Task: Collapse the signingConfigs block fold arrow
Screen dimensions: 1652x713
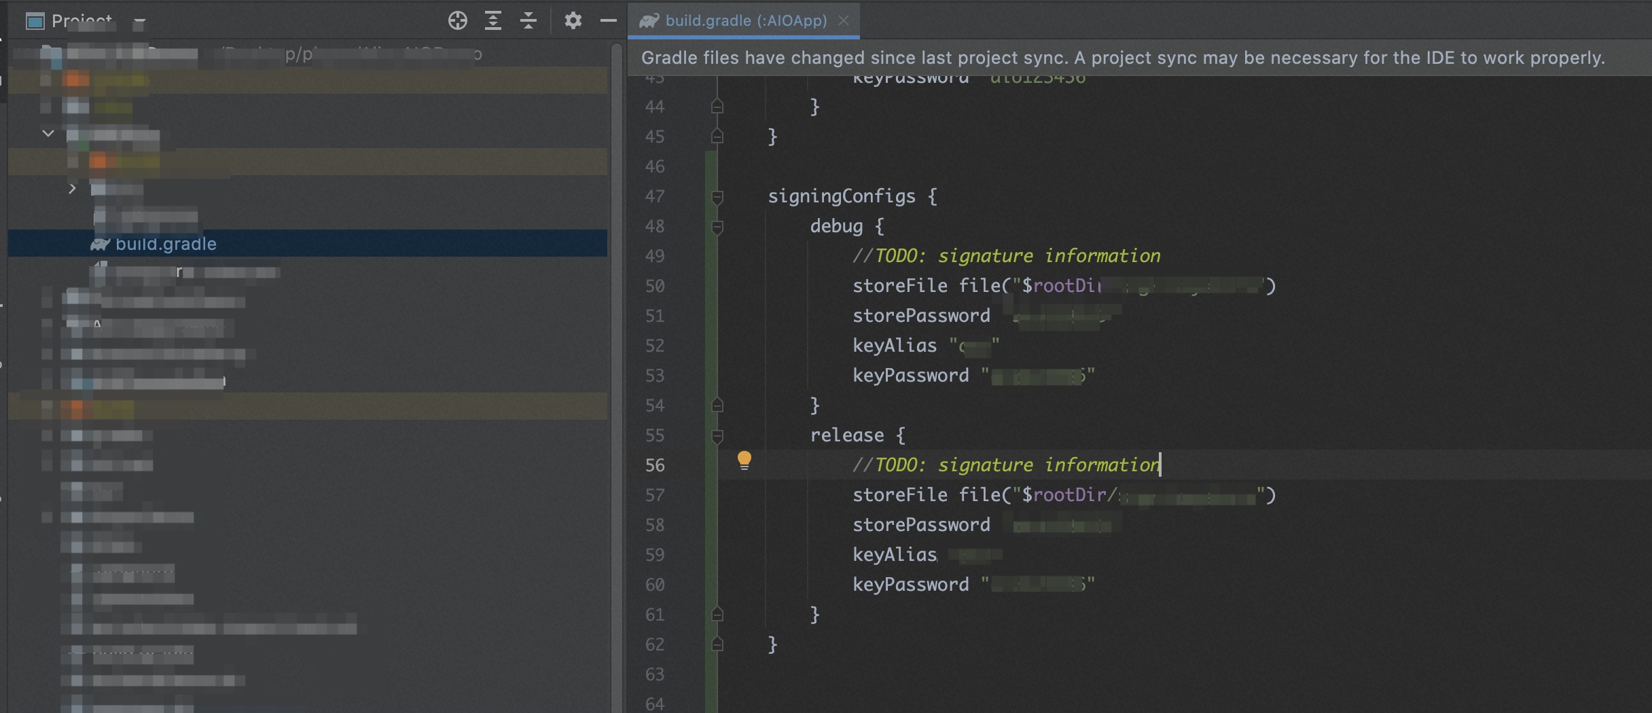Action: point(717,196)
